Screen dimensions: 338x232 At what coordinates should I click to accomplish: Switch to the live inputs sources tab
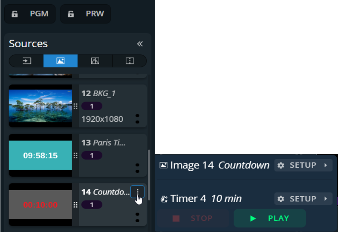click(26, 61)
